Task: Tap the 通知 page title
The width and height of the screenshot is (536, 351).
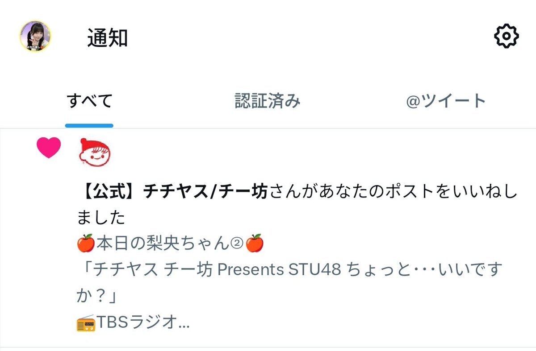Action: pos(107,38)
